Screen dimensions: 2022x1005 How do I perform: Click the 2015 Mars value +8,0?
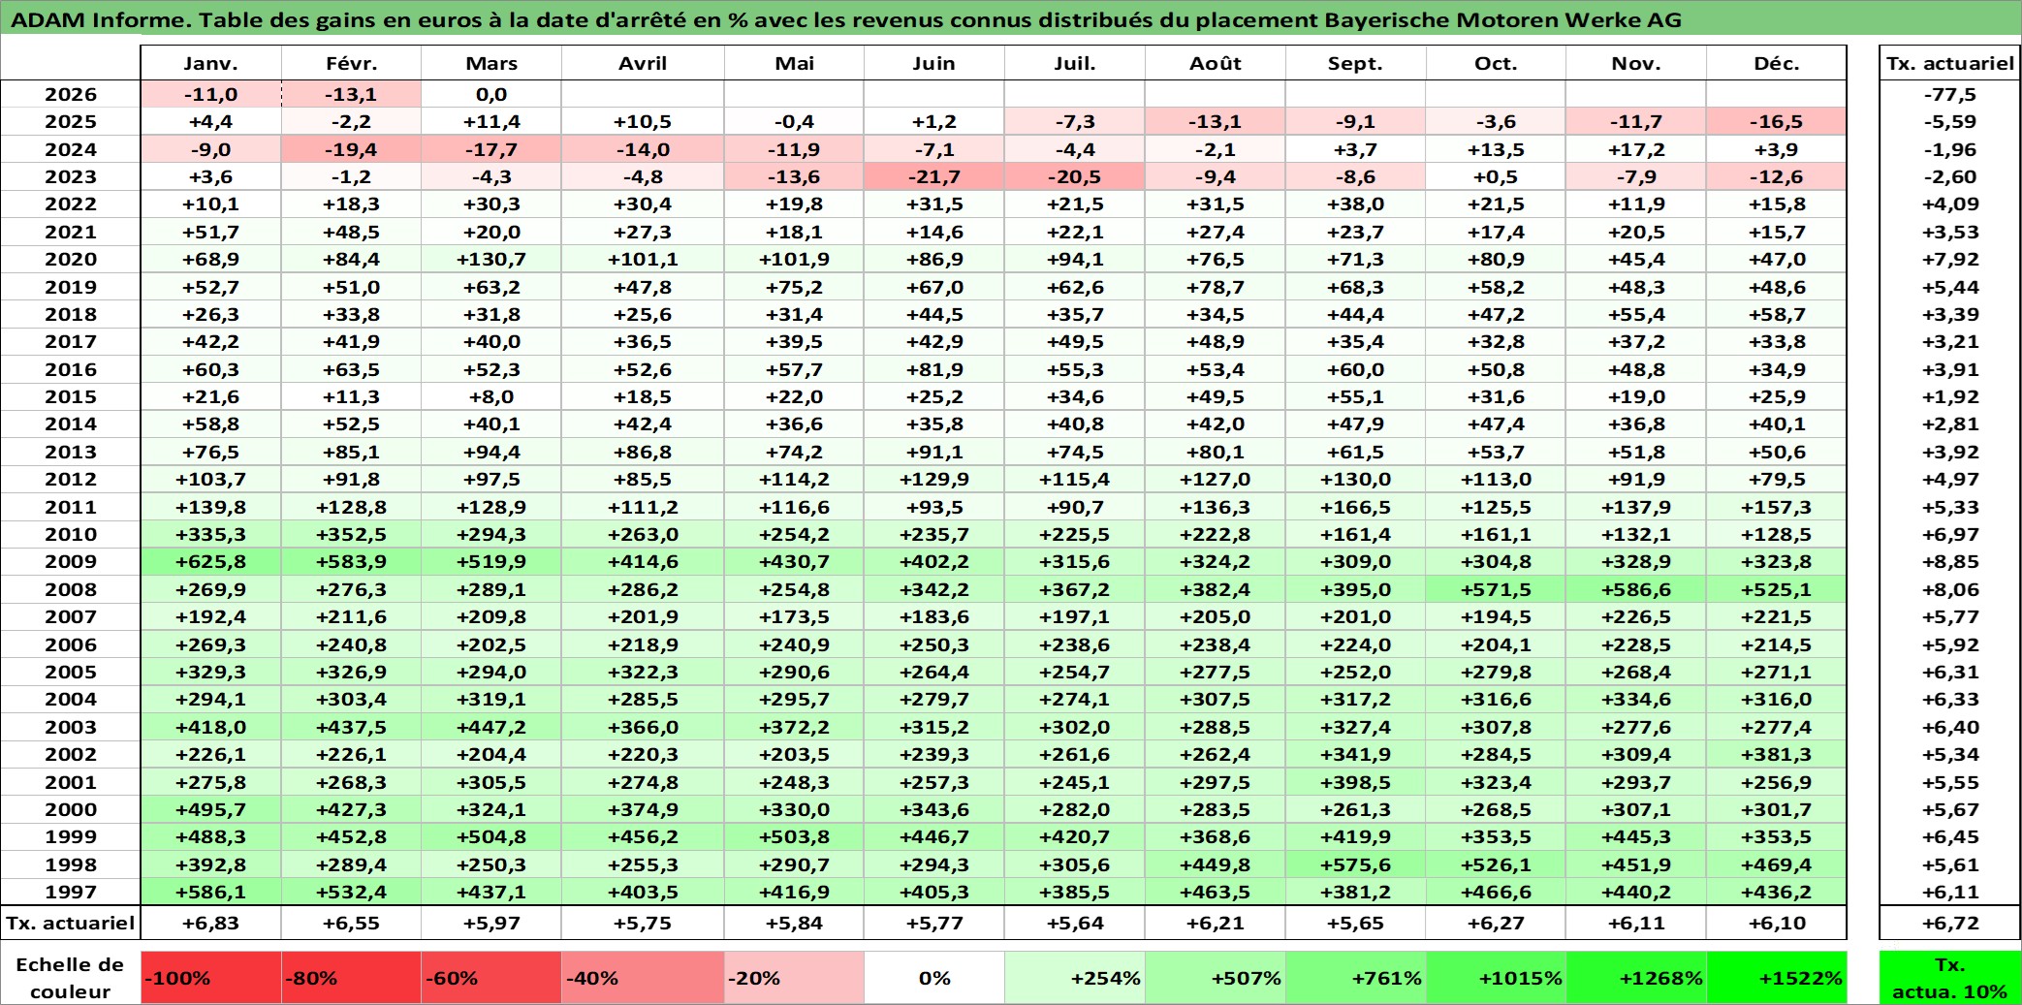(x=491, y=396)
